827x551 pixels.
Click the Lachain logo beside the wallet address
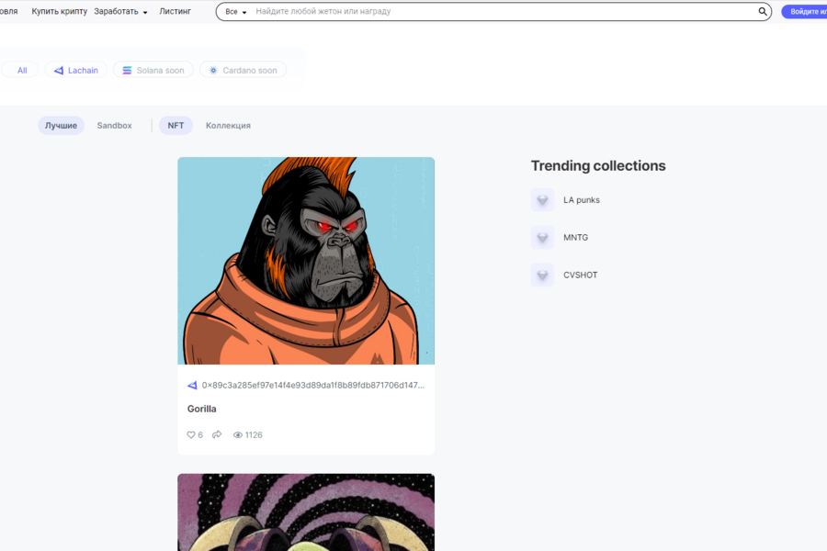coord(192,386)
